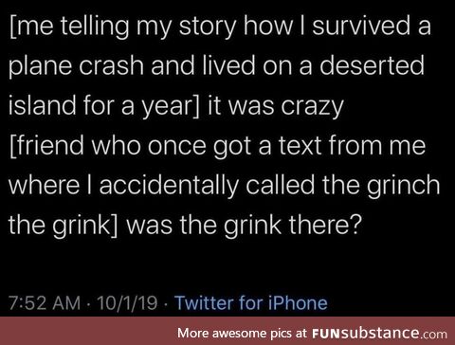Click the word 'called' in the tweet
Viewport: 455px width, 345px height.
(280, 185)
